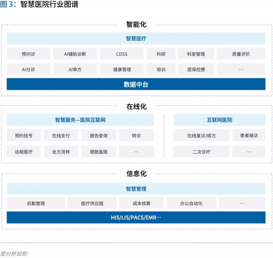Open the 智慧管理 header

click(136, 189)
